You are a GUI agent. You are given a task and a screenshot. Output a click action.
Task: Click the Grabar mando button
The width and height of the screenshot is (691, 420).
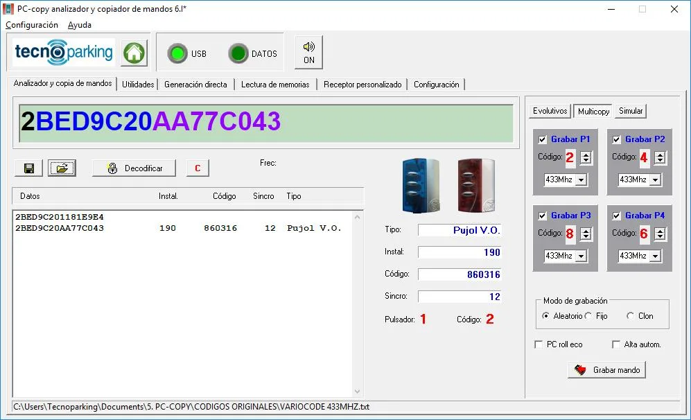click(x=607, y=370)
